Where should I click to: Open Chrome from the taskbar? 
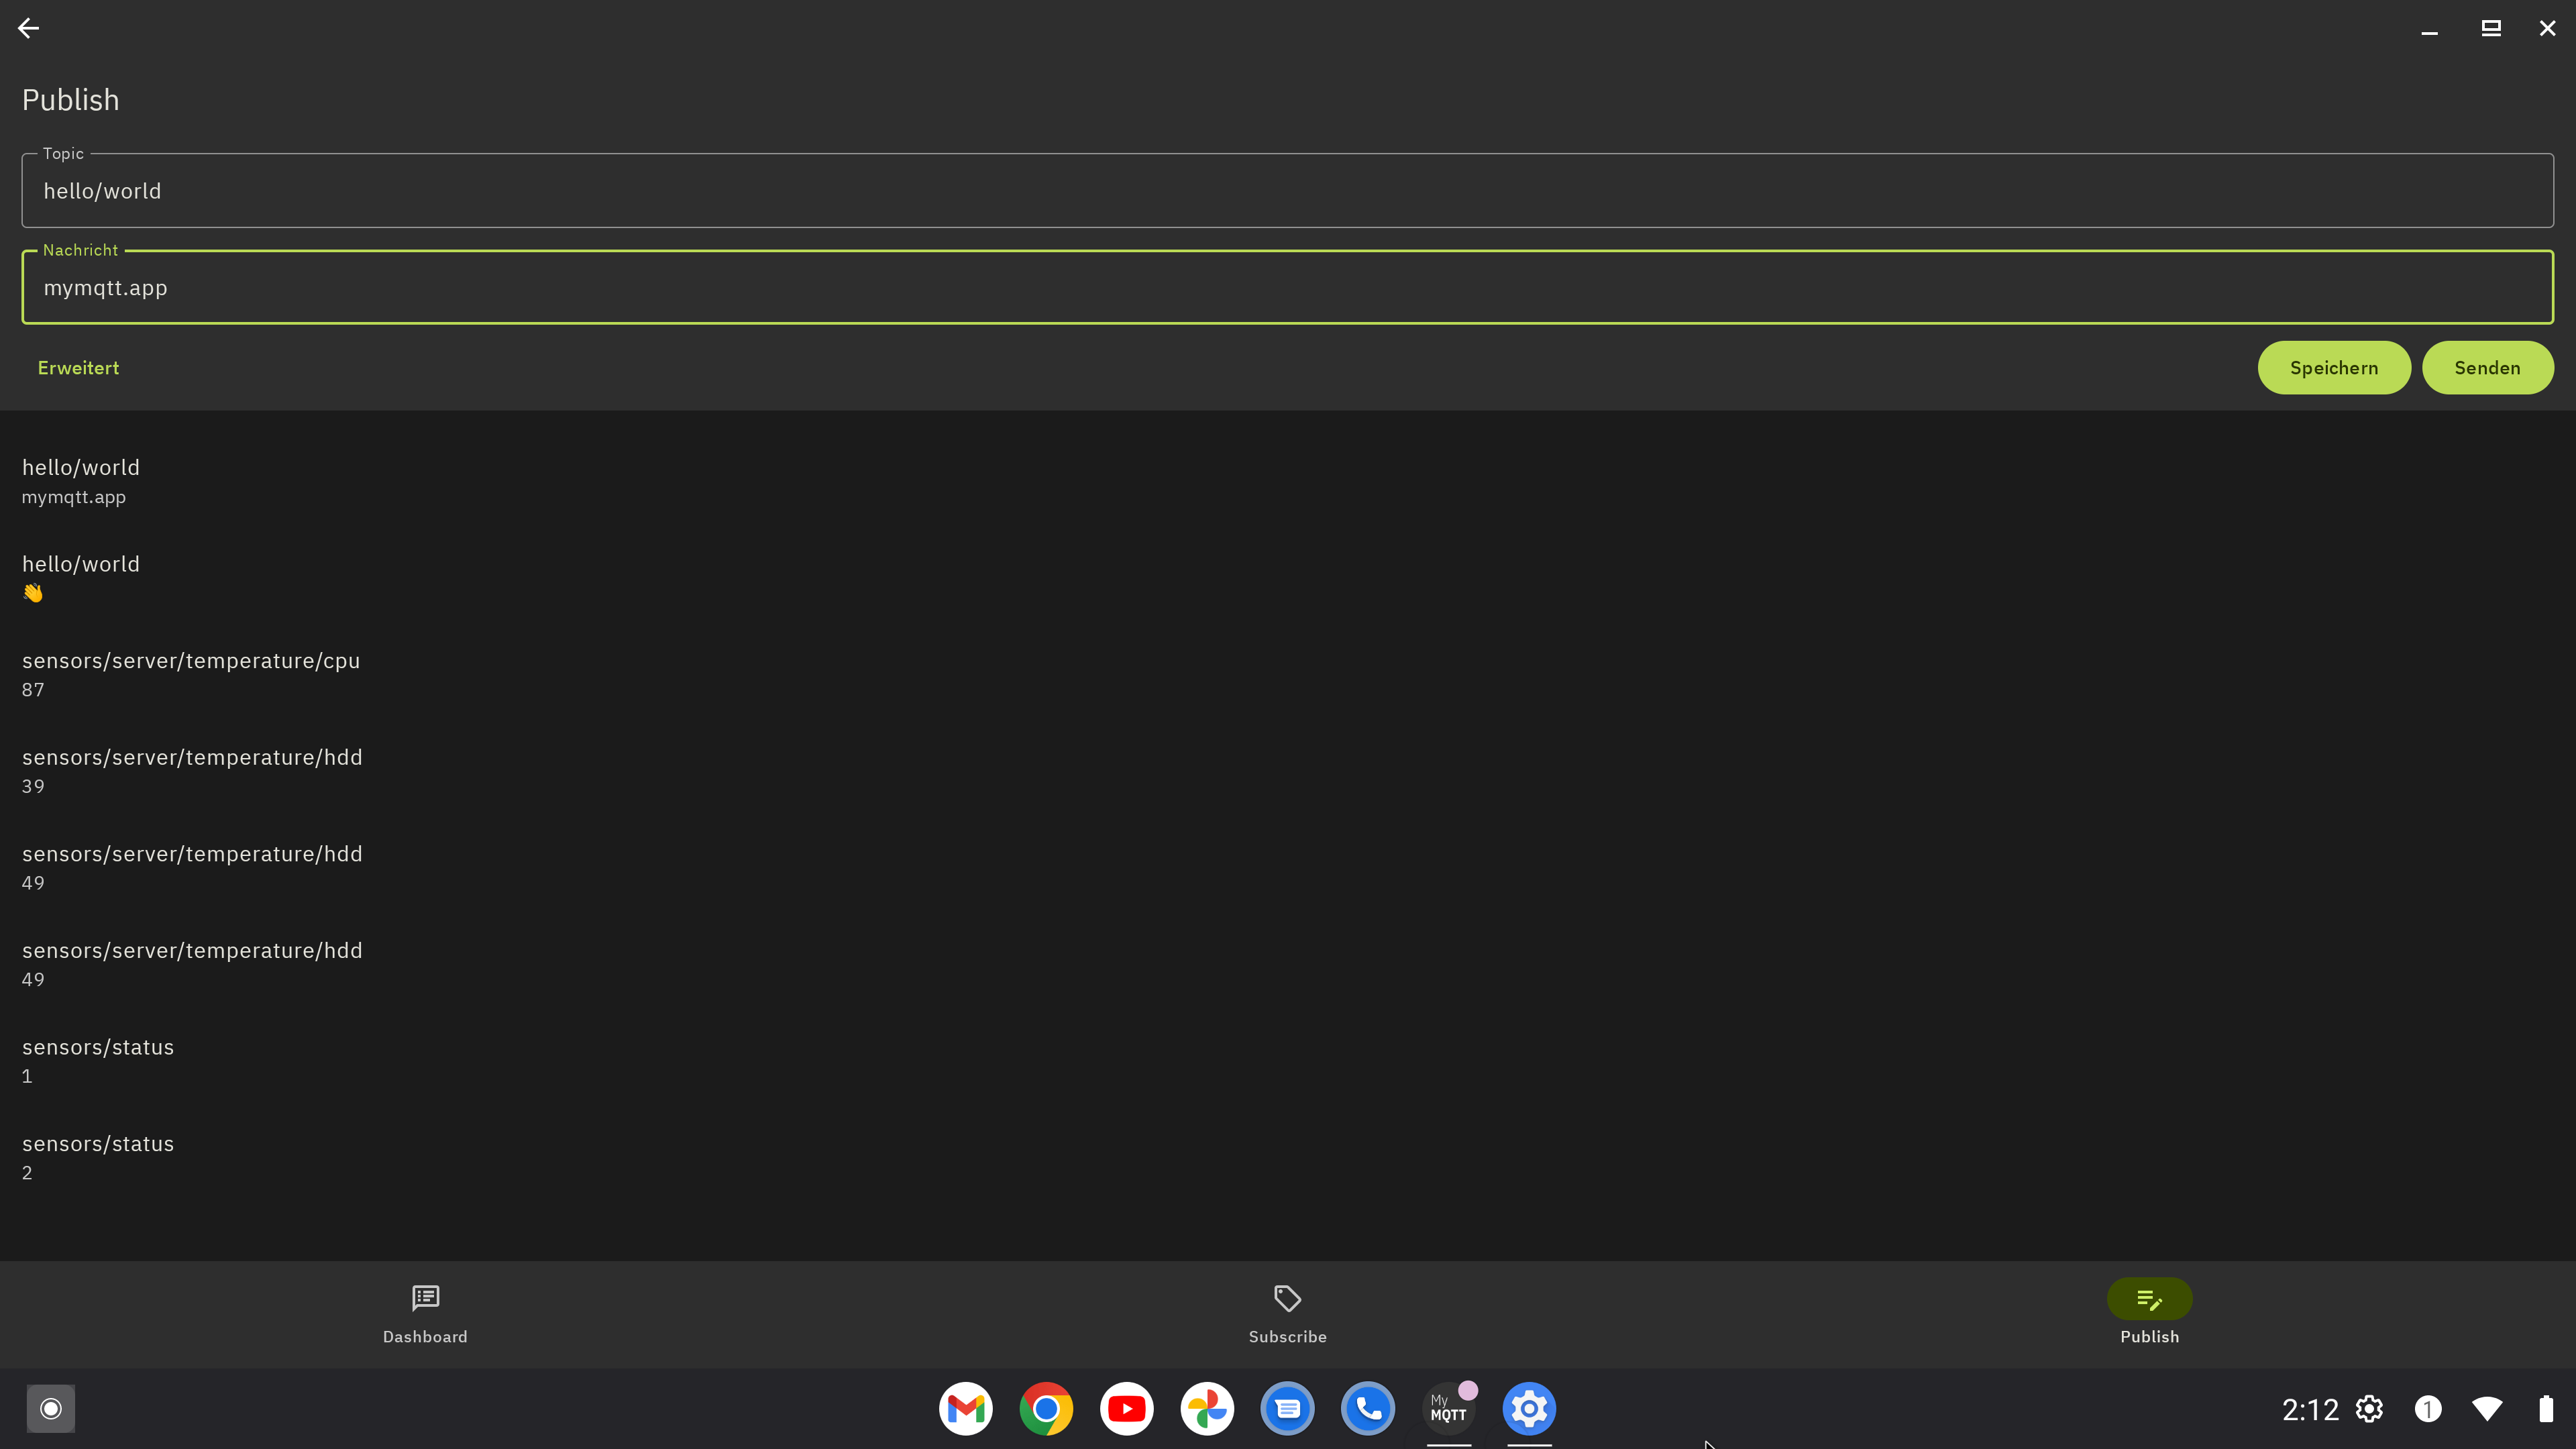click(x=1046, y=1408)
